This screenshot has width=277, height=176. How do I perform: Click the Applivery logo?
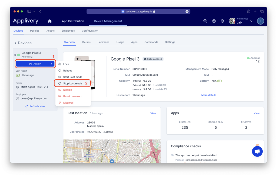tap(26, 21)
